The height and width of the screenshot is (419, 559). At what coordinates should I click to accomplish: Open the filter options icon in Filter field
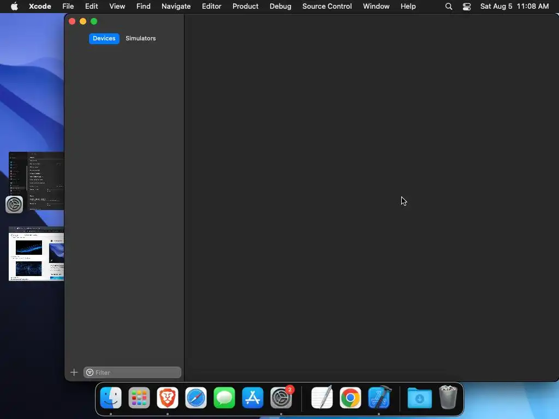[x=90, y=372]
